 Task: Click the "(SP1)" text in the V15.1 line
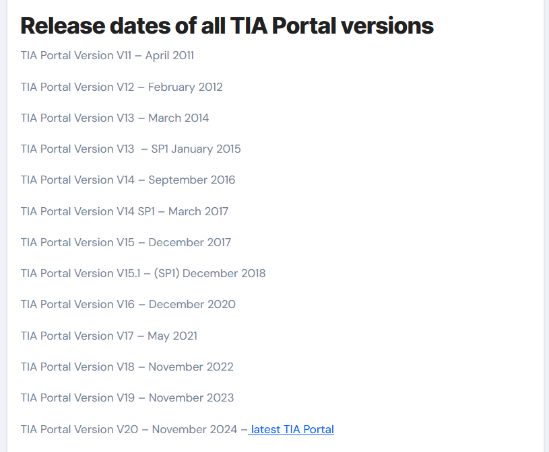pyautogui.click(x=166, y=273)
